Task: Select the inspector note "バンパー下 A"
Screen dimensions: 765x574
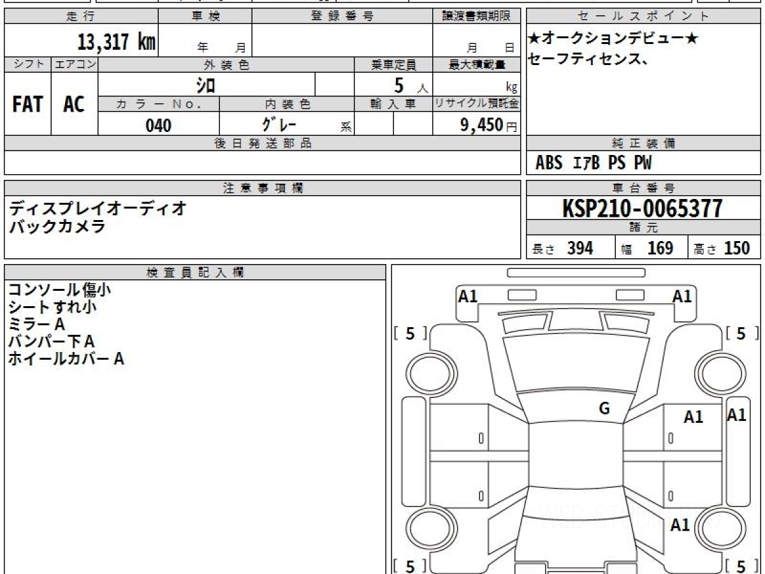Action: click(51, 341)
